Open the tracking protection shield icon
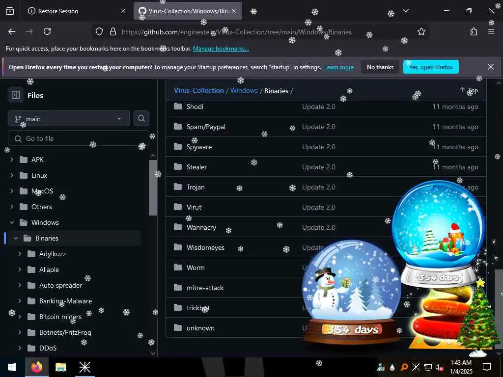This screenshot has width=503, height=377. (x=99, y=31)
